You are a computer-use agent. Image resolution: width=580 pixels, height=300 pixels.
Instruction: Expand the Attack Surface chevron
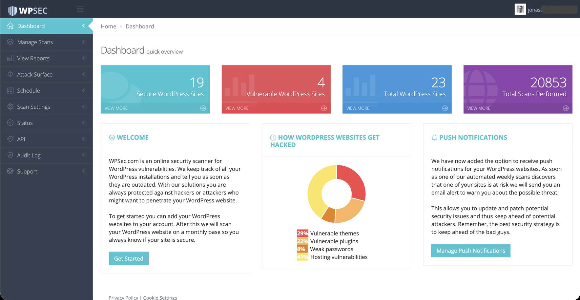[83, 74]
